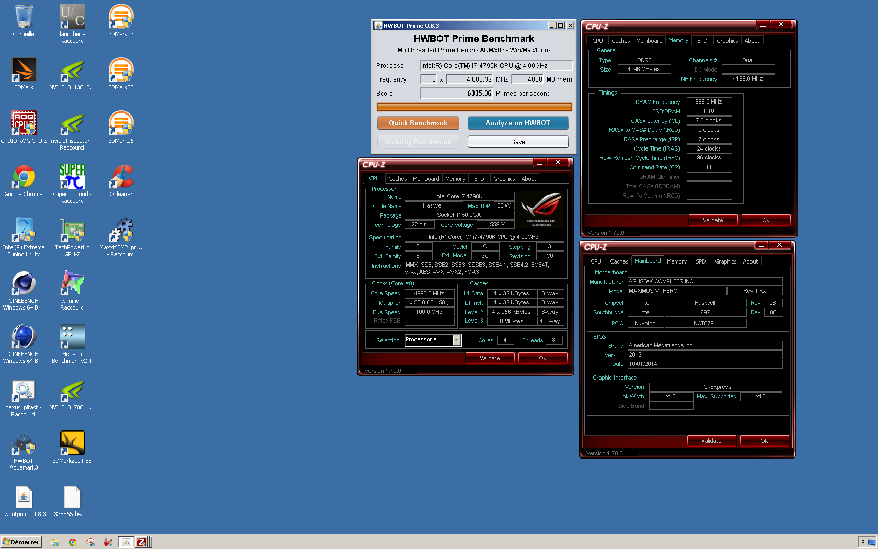Select About tab in Mainboard CPU-Z window

(x=750, y=261)
